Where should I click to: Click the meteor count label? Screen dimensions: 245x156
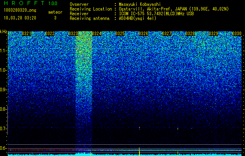(55, 12)
